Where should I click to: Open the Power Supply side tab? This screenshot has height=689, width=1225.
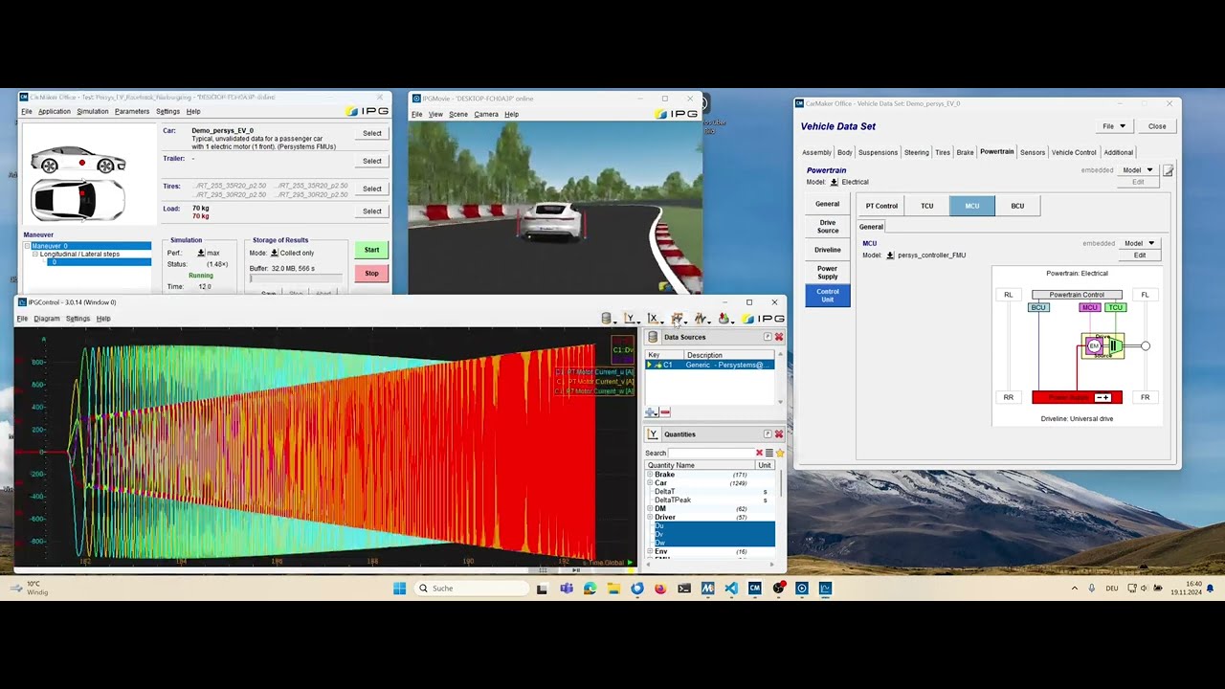[x=828, y=273]
